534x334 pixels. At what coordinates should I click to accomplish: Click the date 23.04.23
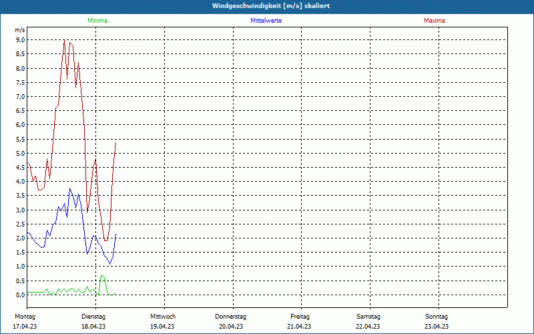point(437,327)
